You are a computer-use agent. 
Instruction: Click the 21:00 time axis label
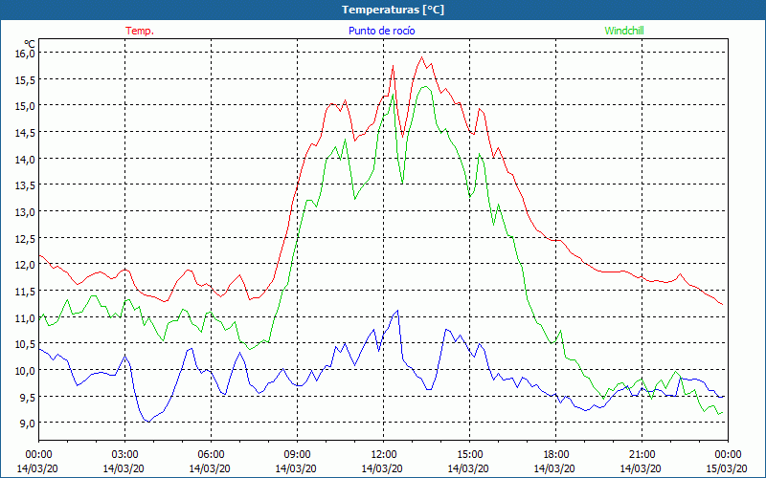[642, 455]
